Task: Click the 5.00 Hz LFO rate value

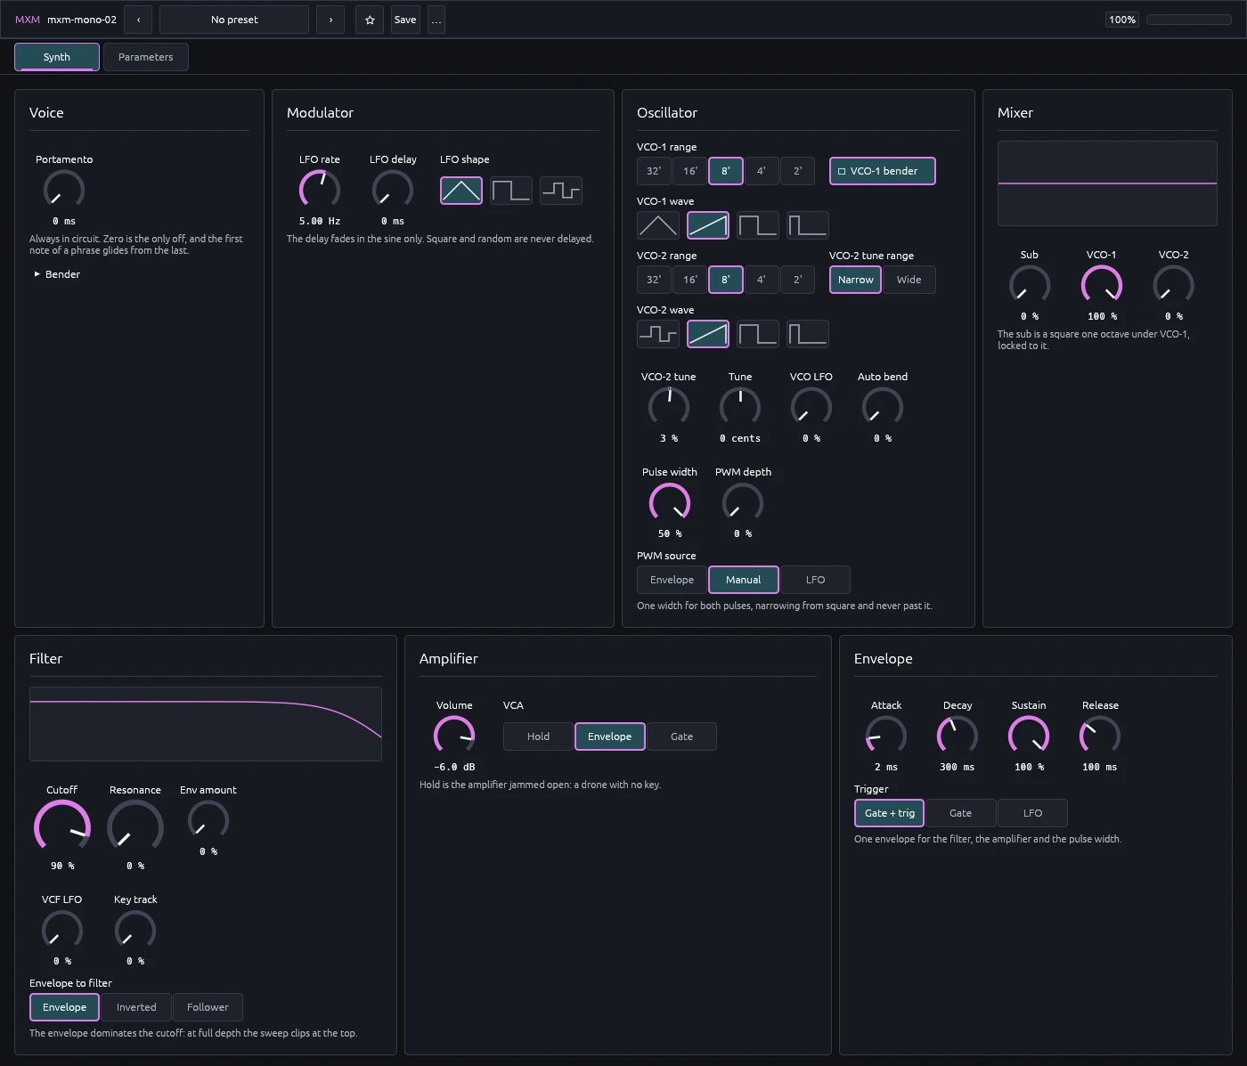Action: pyautogui.click(x=320, y=221)
